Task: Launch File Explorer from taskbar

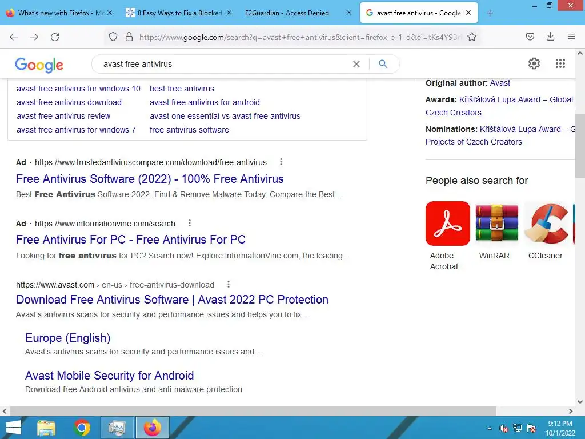Action: (46, 428)
